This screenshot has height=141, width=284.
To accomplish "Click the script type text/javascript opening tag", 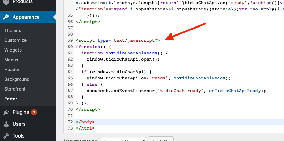I will (118, 40).
